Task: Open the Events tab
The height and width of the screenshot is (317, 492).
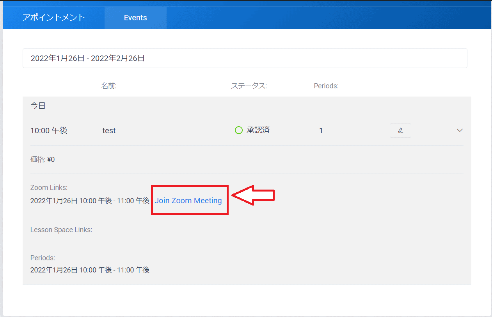Action: click(x=135, y=18)
